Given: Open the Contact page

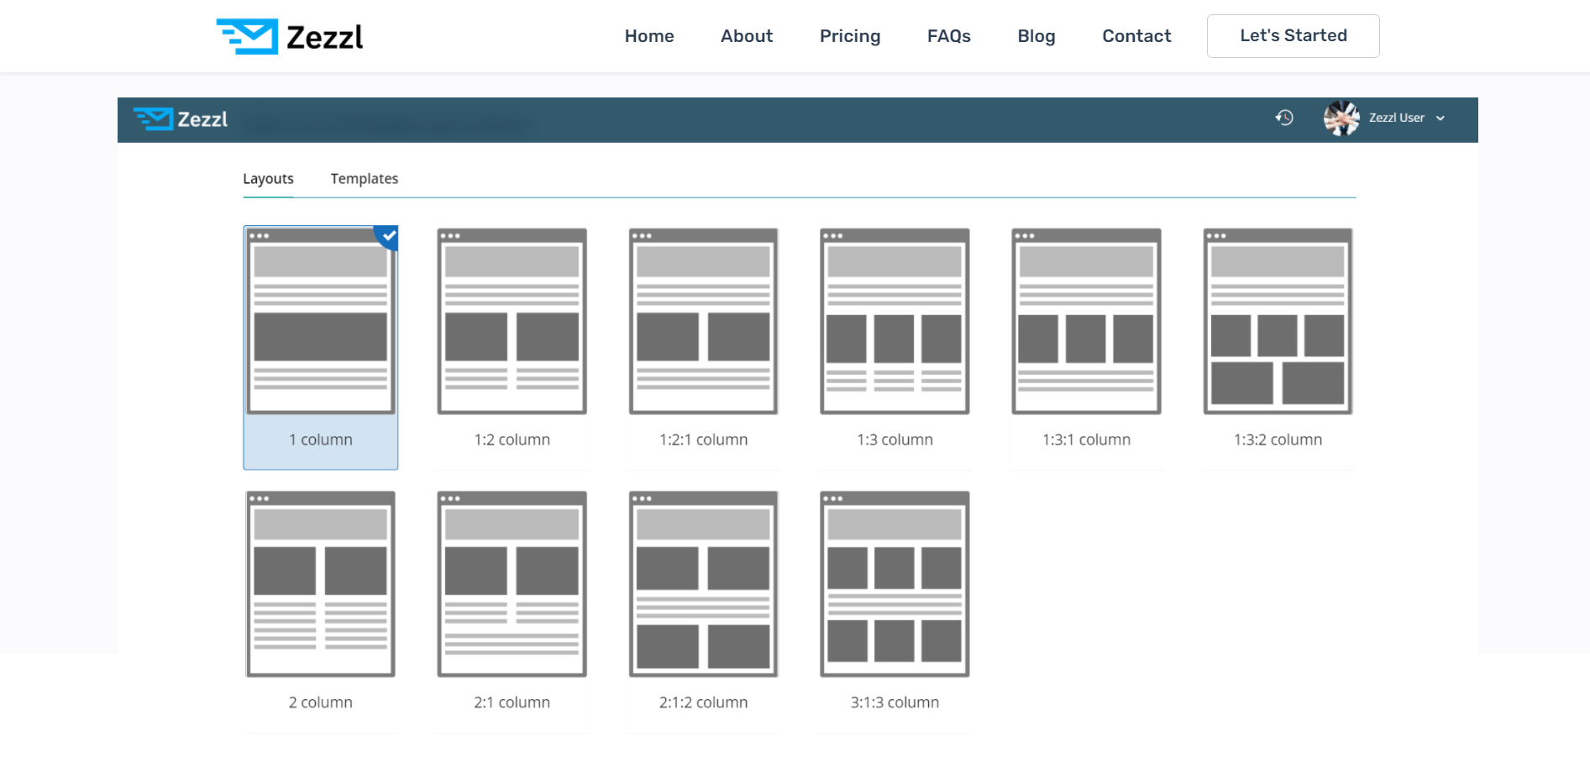Looking at the screenshot, I should click(1136, 36).
